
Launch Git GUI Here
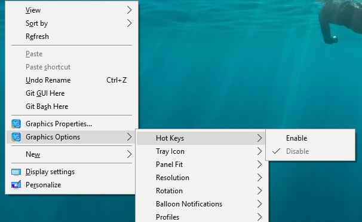click(x=72, y=93)
